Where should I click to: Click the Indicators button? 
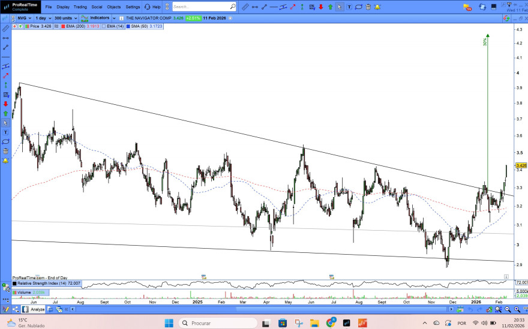point(96,18)
